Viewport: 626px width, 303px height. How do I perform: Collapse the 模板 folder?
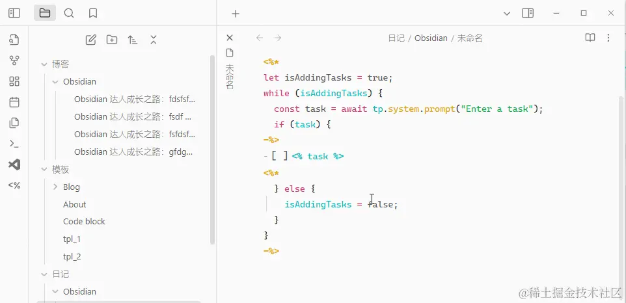coord(44,170)
